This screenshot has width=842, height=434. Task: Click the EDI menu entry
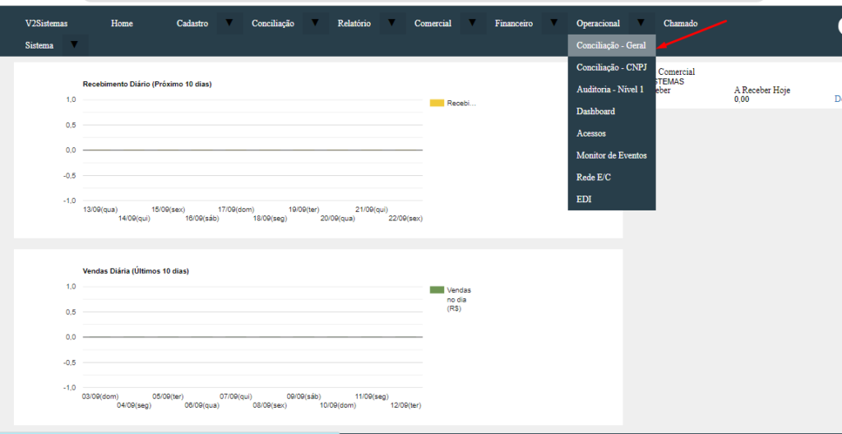point(584,199)
